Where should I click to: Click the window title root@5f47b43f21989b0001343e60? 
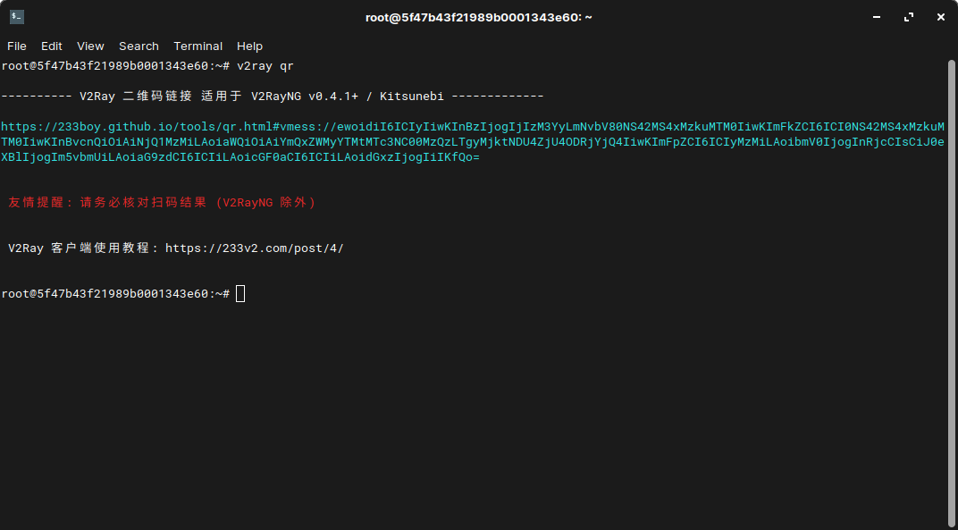point(478,17)
